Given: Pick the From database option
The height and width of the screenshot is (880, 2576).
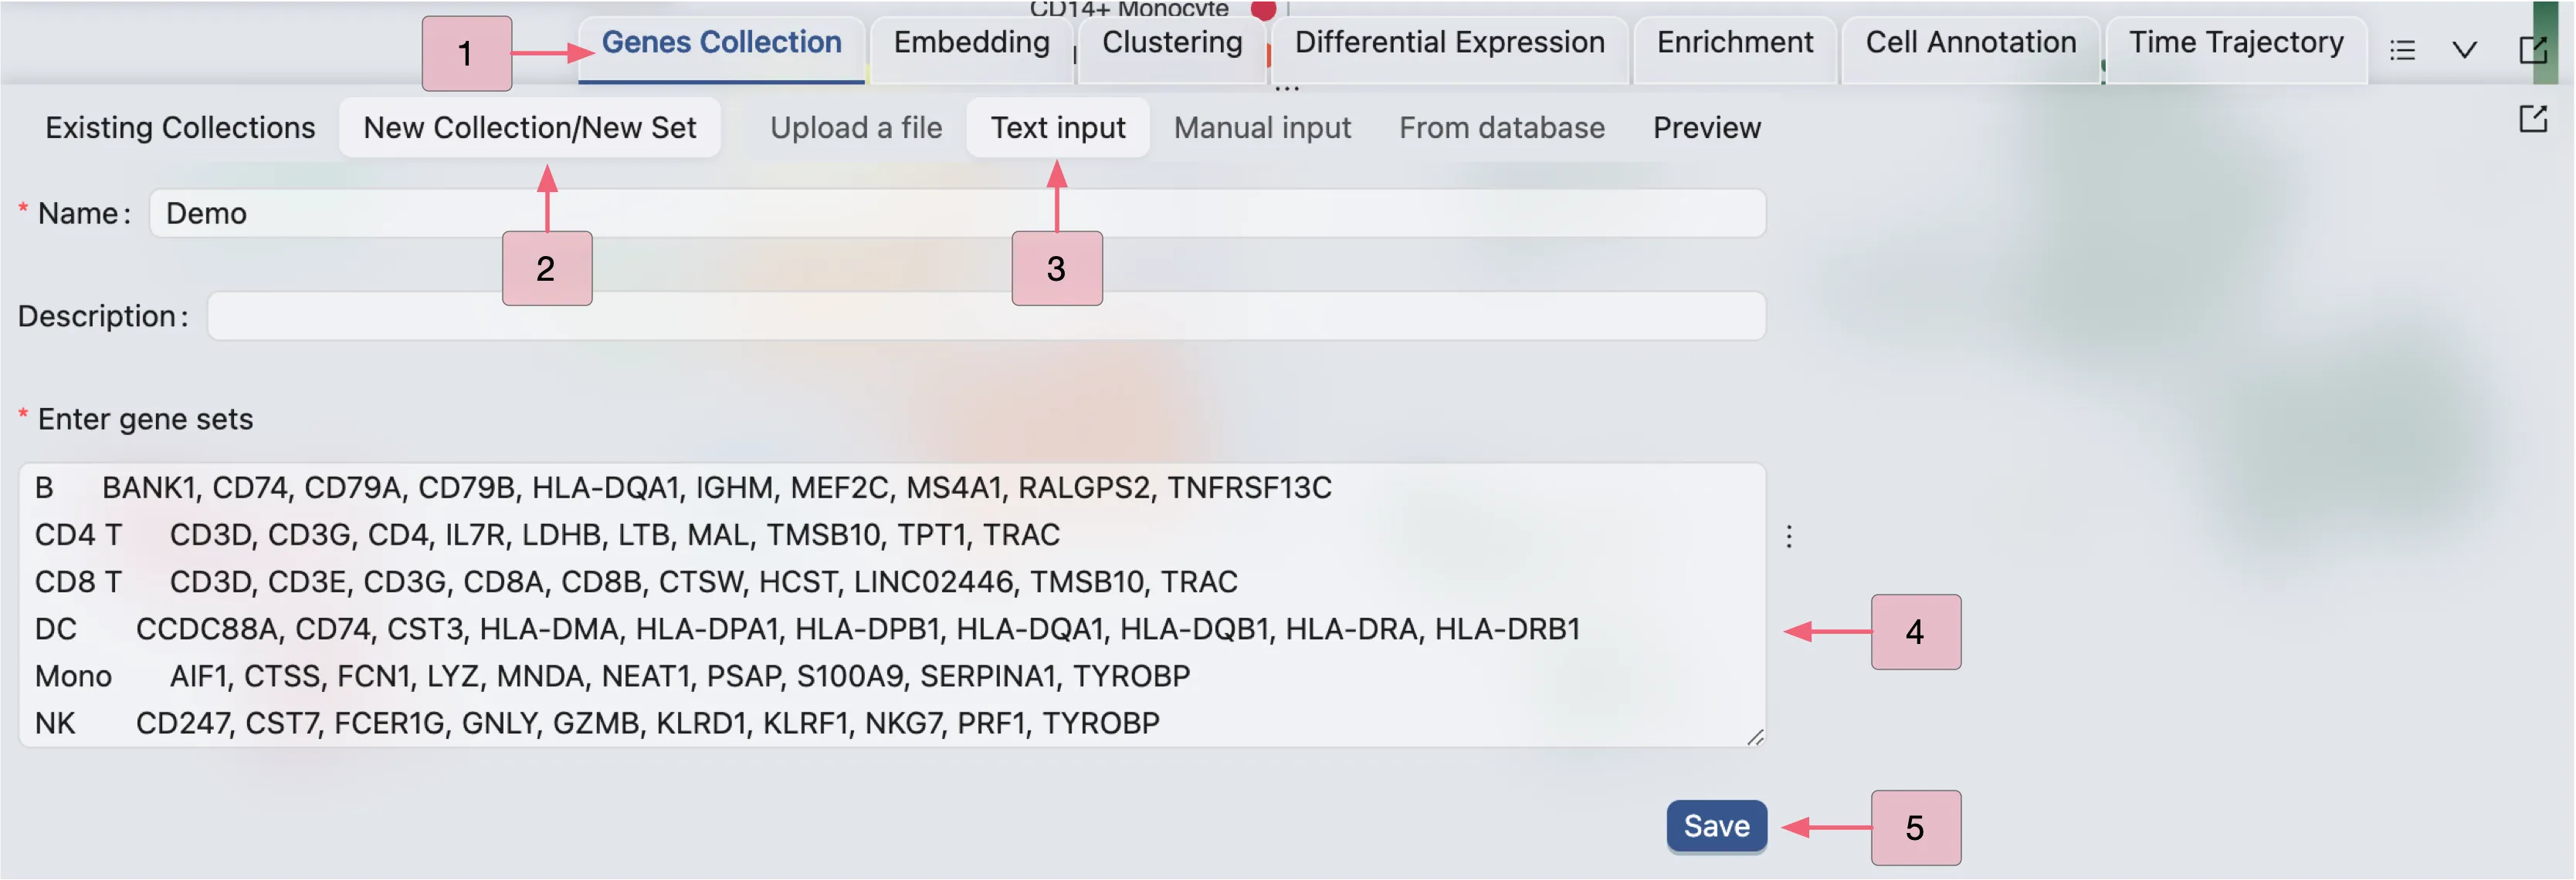Looking at the screenshot, I should click(1501, 128).
